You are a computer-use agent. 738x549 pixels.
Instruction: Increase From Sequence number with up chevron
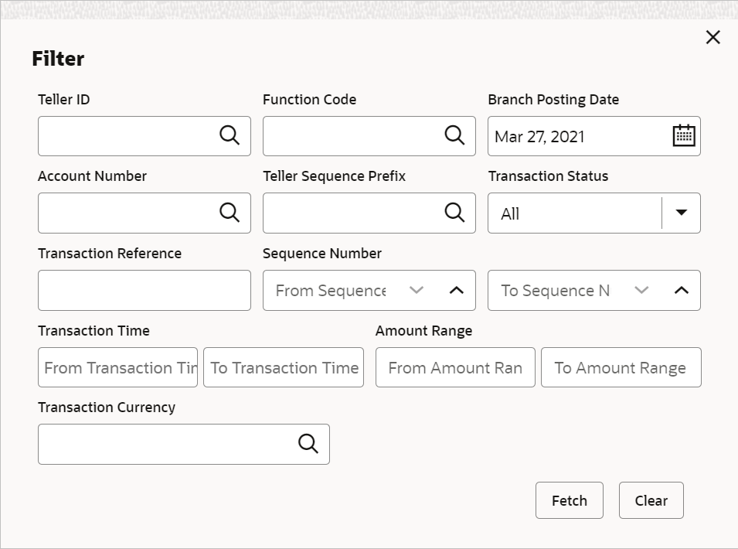(456, 290)
